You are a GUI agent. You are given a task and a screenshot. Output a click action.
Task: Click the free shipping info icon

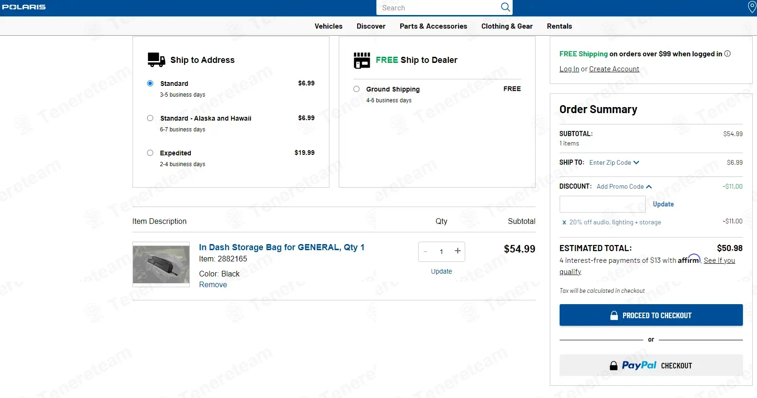pos(727,54)
